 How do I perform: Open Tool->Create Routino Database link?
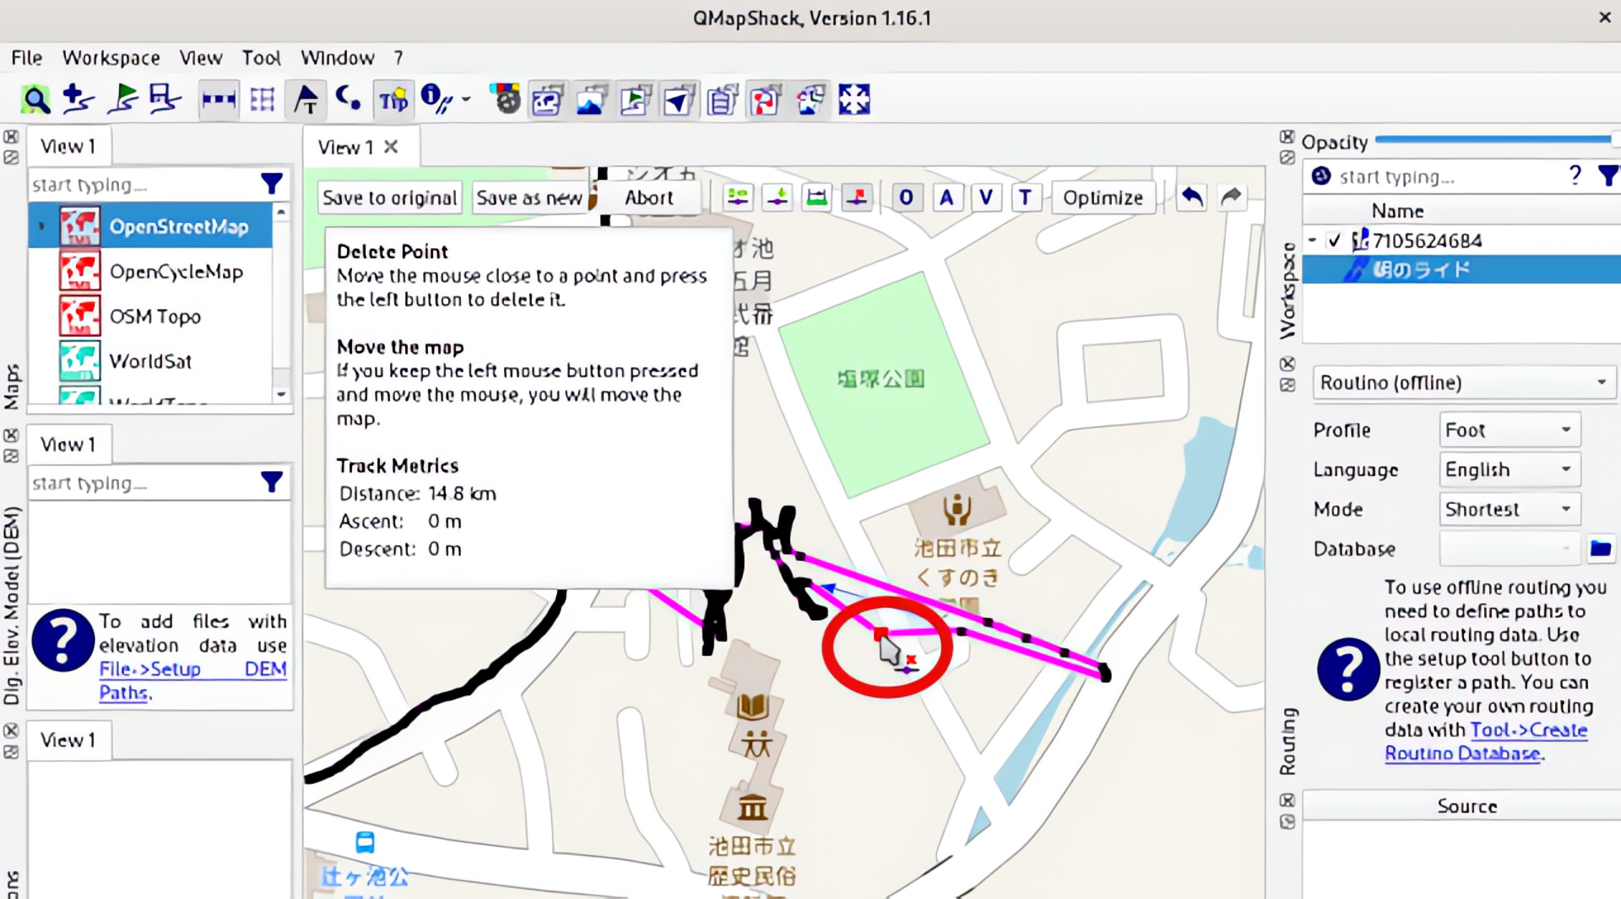tap(1485, 741)
